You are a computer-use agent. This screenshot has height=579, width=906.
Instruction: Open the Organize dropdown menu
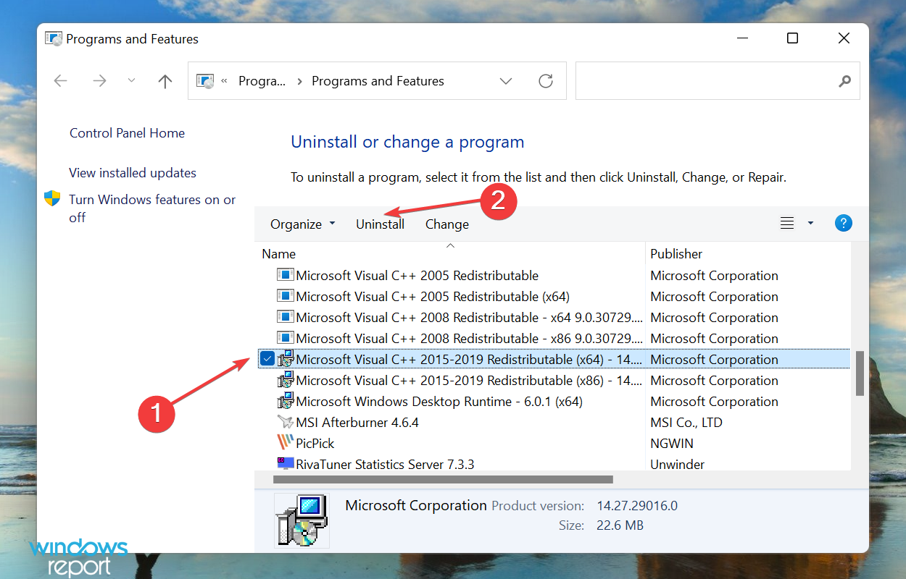pos(303,224)
